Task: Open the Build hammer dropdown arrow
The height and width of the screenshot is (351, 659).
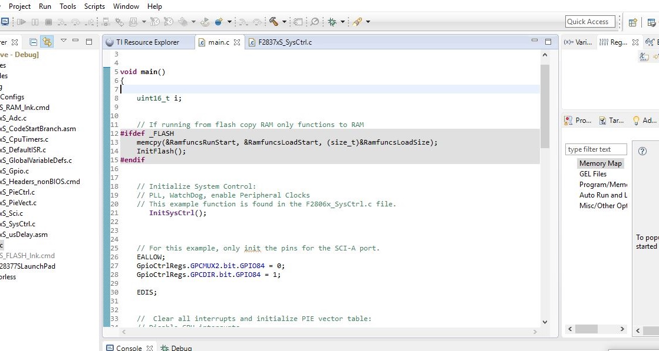Action: 285,22
